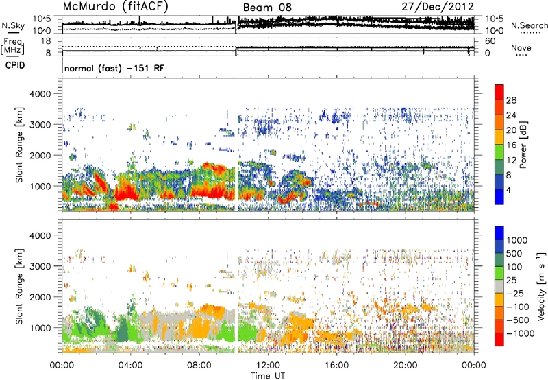The width and height of the screenshot is (548, 380).
Task: Click the '16' tick on the Power colorbar
Action: pos(511,145)
